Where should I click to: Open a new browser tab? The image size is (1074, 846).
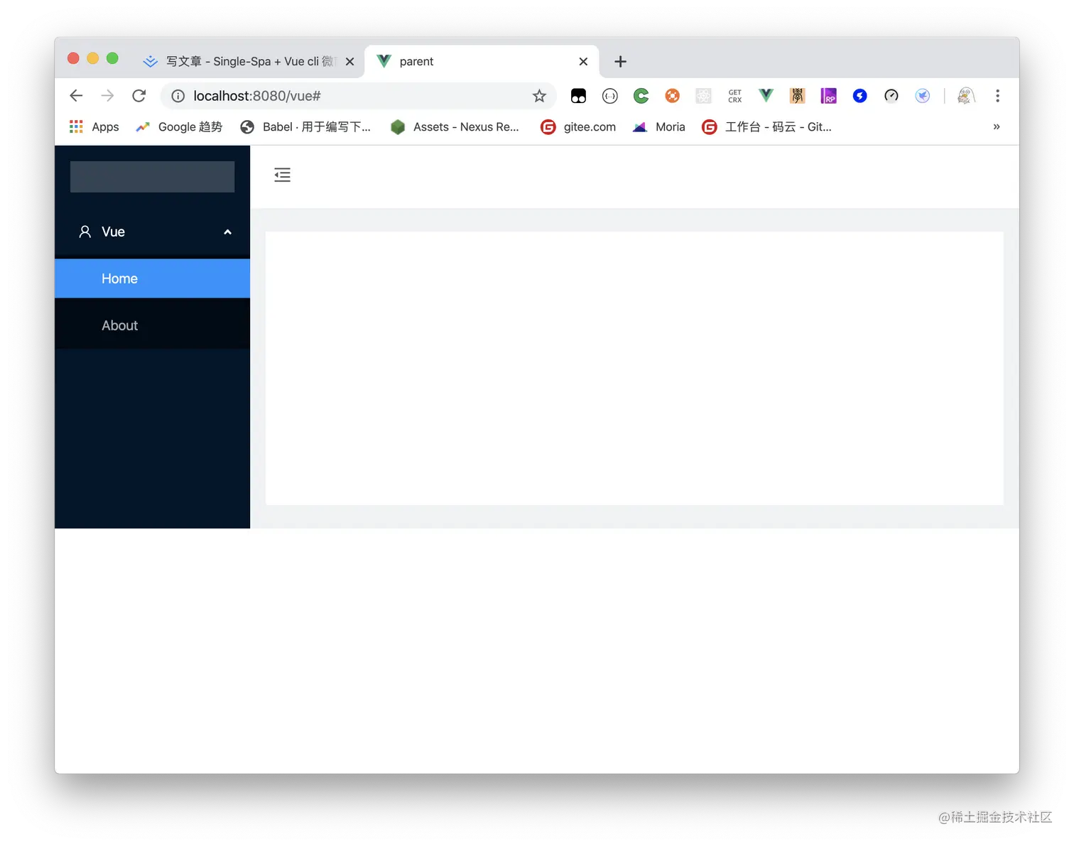point(620,62)
